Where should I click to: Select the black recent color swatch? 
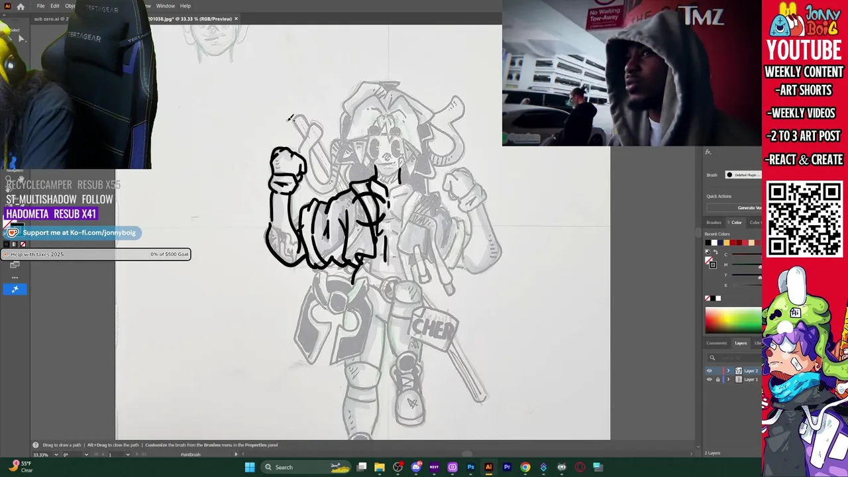click(708, 243)
